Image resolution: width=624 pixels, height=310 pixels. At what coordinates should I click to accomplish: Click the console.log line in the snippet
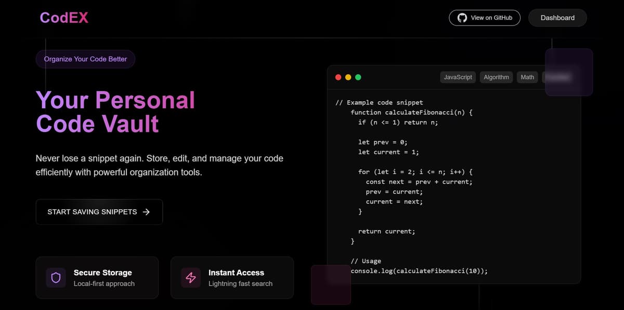tap(419, 271)
